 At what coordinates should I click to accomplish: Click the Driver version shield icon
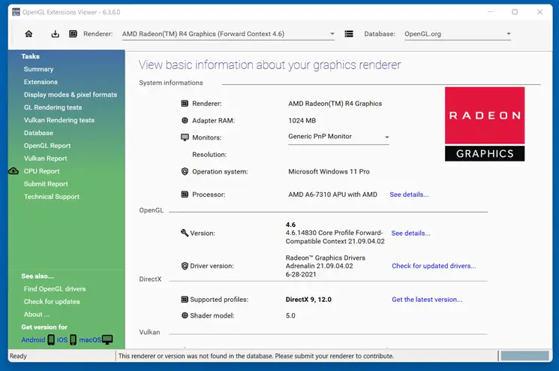185,266
